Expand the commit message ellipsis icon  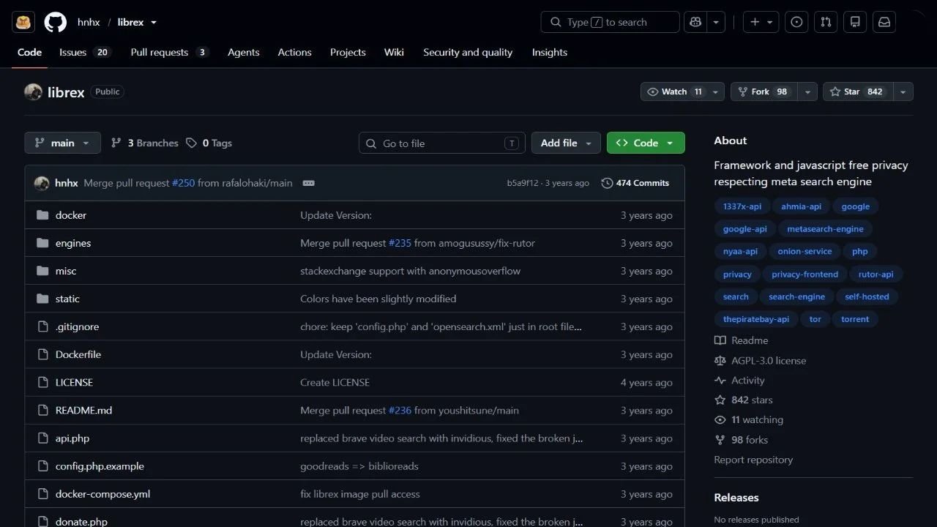pos(308,183)
